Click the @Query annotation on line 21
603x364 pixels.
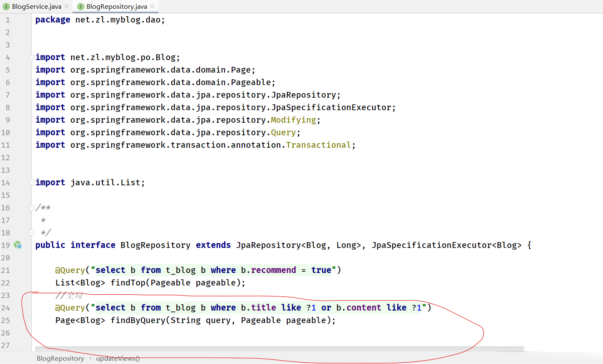coord(70,270)
